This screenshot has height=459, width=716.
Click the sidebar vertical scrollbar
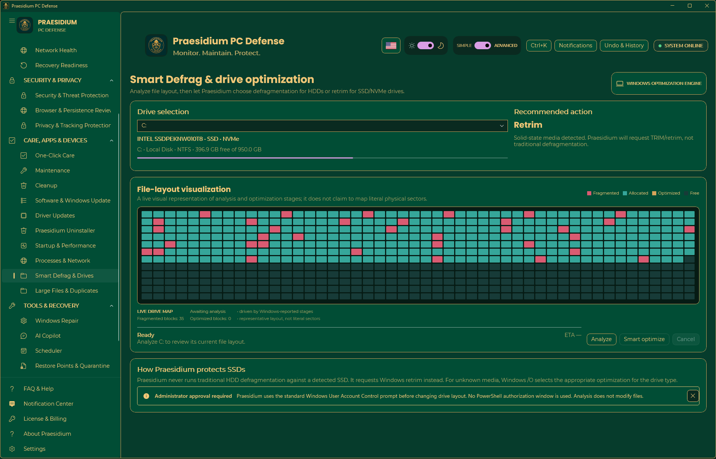click(x=119, y=227)
